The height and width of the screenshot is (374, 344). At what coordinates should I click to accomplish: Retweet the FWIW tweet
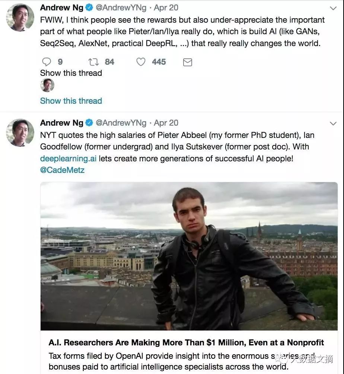point(93,62)
